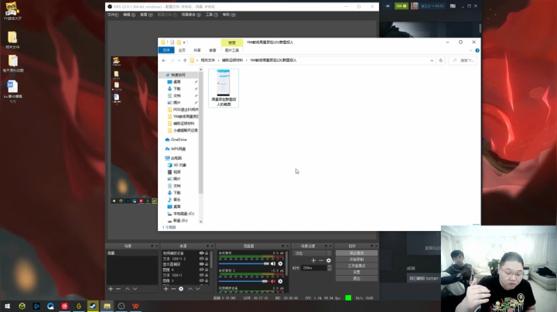Switch to OBS via taskbar icon
The height and width of the screenshot is (312, 557).
[121, 306]
